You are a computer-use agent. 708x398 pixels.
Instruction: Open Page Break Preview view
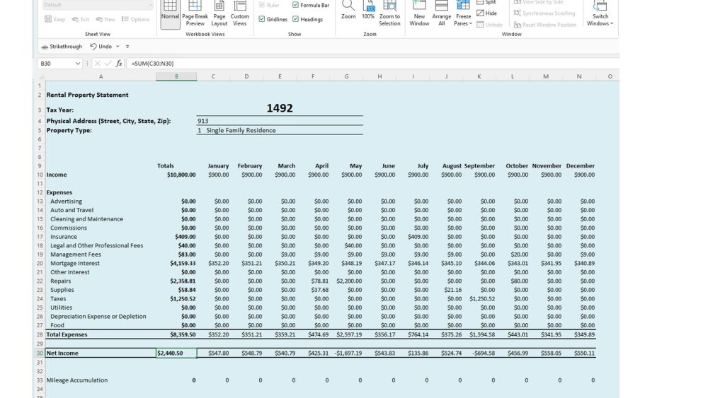point(195,13)
